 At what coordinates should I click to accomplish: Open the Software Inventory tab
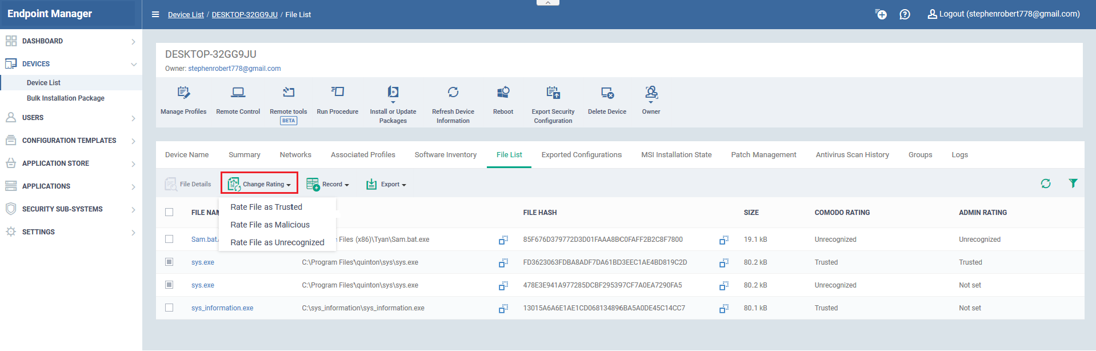point(446,155)
